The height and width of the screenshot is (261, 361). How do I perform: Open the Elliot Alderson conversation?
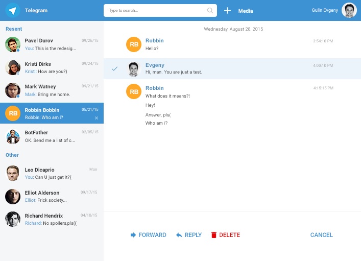(x=52, y=197)
